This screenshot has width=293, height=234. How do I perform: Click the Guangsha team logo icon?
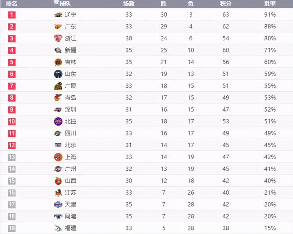(58, 86)
